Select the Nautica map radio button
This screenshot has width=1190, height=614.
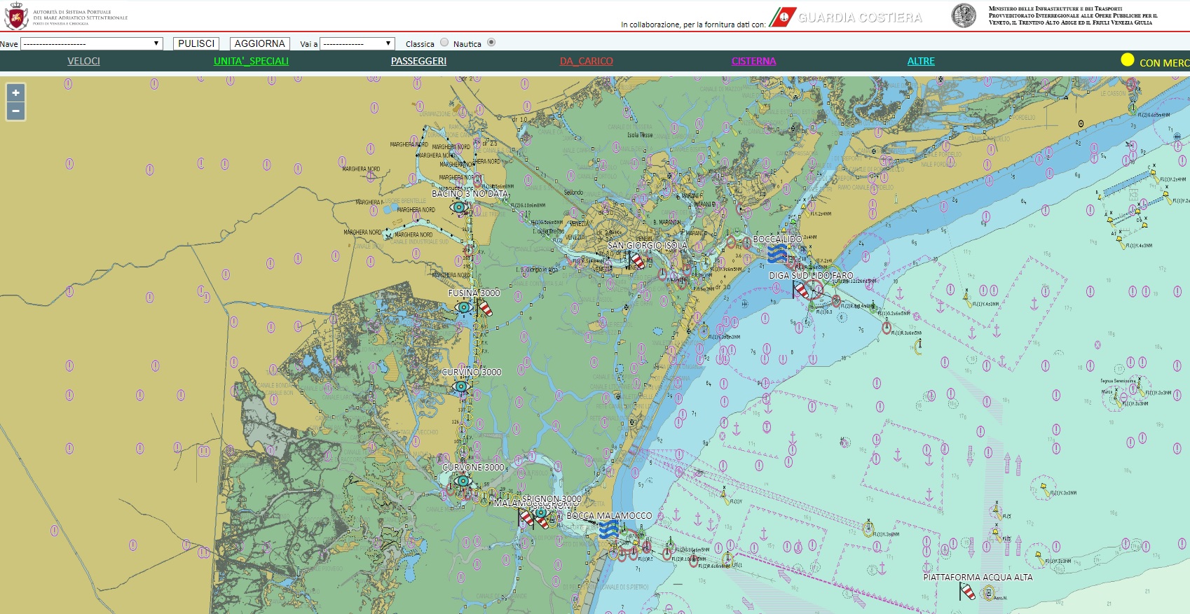(491, 43)
